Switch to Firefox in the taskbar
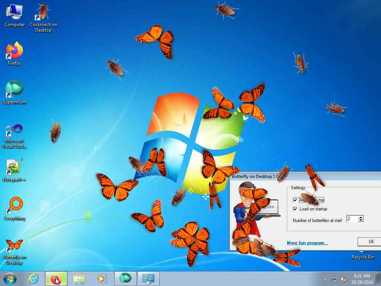Image resolution: width=381 pixels, height=286 pixels. pyautogui.click(x=56, y=279)
